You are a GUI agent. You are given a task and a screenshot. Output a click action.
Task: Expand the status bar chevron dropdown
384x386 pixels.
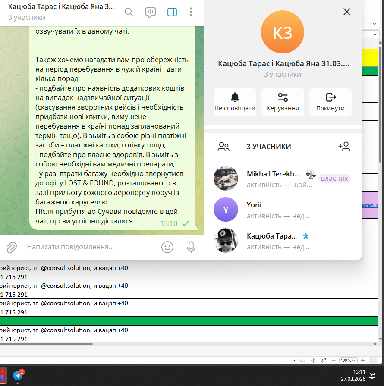[293, 361]
